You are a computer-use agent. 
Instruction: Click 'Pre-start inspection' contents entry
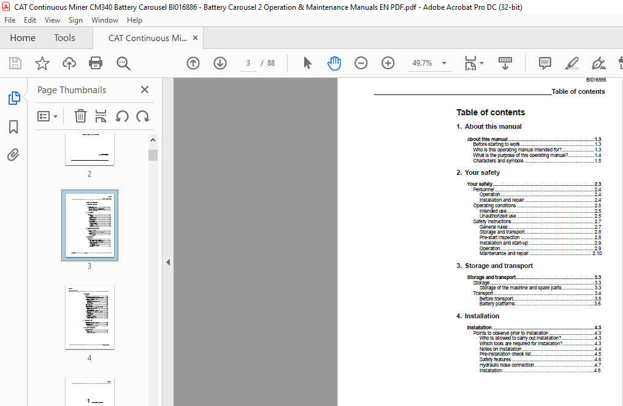(x=540, y=237)
